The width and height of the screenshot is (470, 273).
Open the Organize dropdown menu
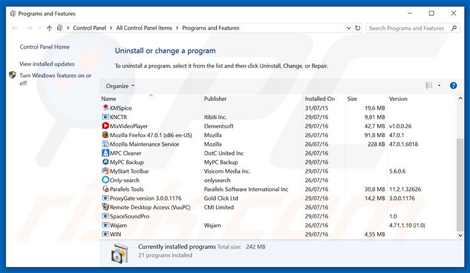(120, 85)
